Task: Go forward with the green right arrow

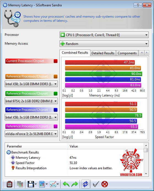Action: click(x=75, y=184)
